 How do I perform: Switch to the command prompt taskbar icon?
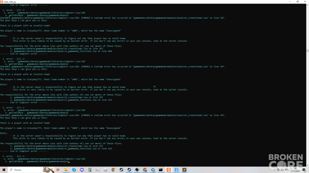[161, 170]
